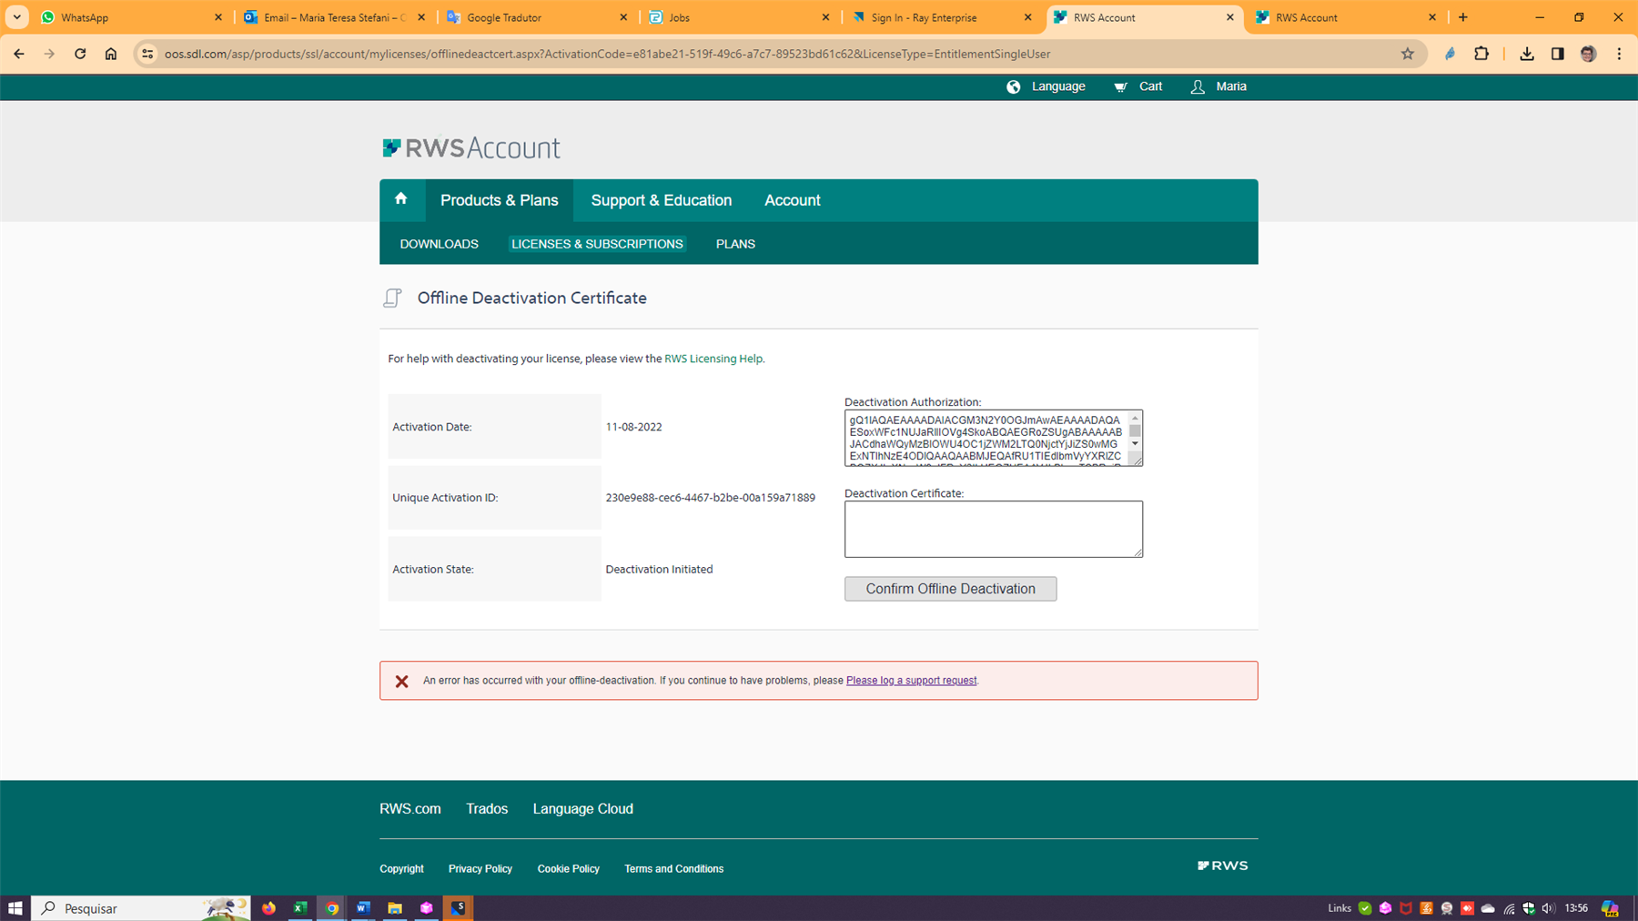The height and width of the screenshot is (921, 1638).
Task: Switch to the WhatsApp tab
Action: pos(132,17)
